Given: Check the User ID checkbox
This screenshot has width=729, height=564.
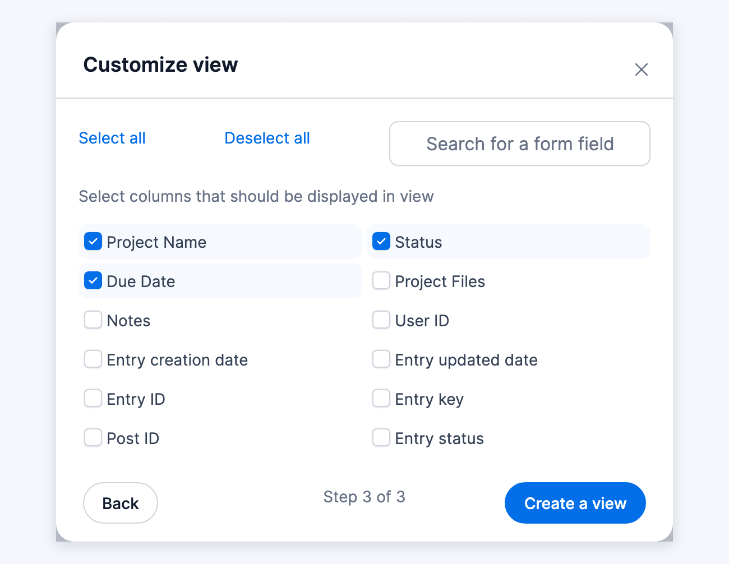Looking at the screenshot, I should (381, 320).
